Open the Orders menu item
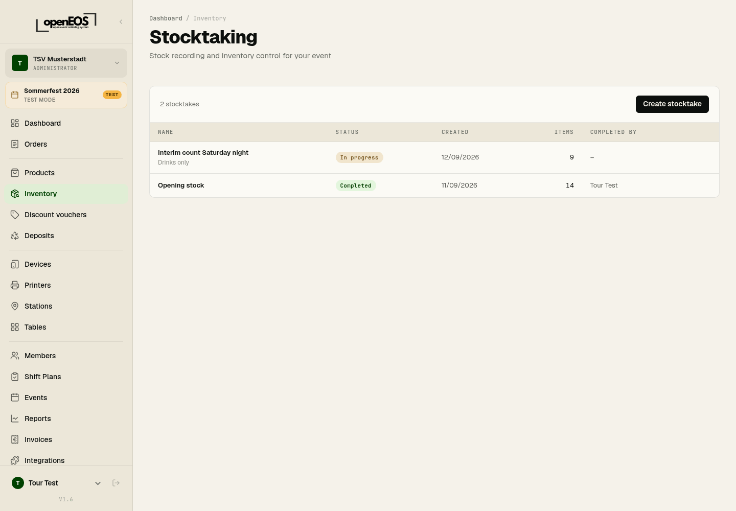 (66, 144)
